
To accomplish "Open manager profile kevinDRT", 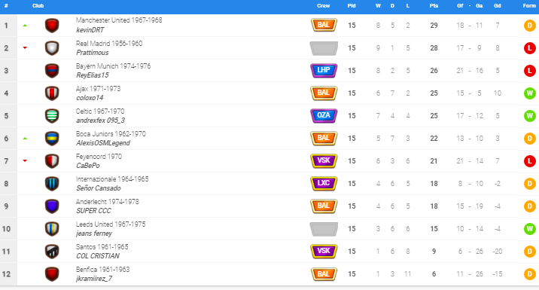I will (x=90, y=30).
